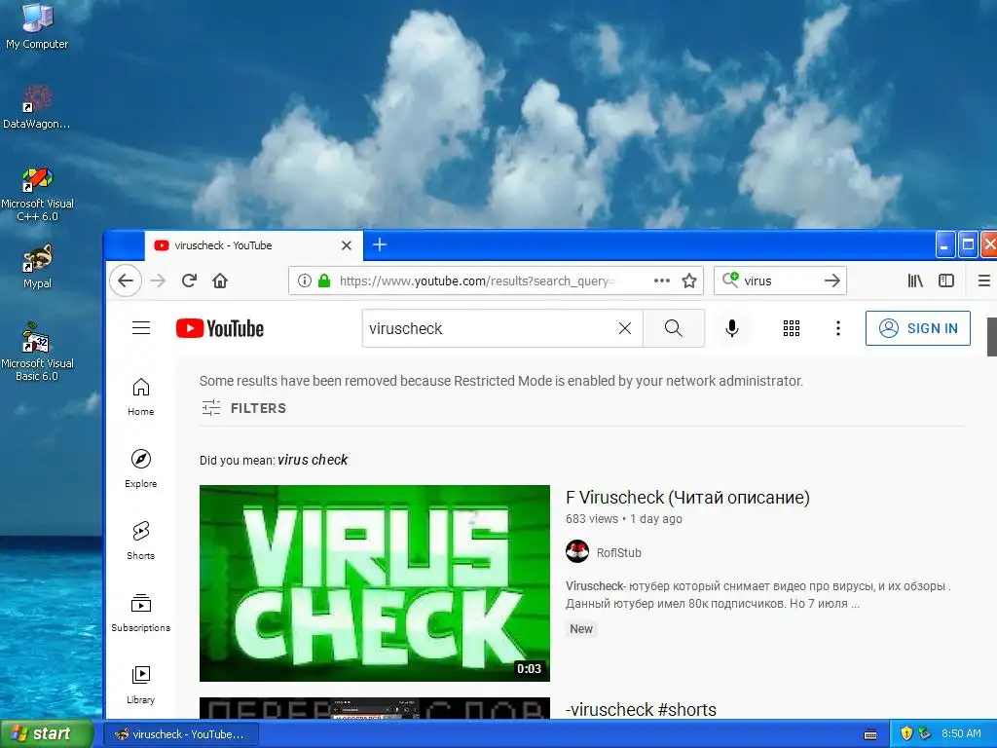Screen dimensions: 997x748
Task: Launch Microsoft Visual C++ 6.0 shortcut
Action: pyautogui.click(x=37, y=194)
